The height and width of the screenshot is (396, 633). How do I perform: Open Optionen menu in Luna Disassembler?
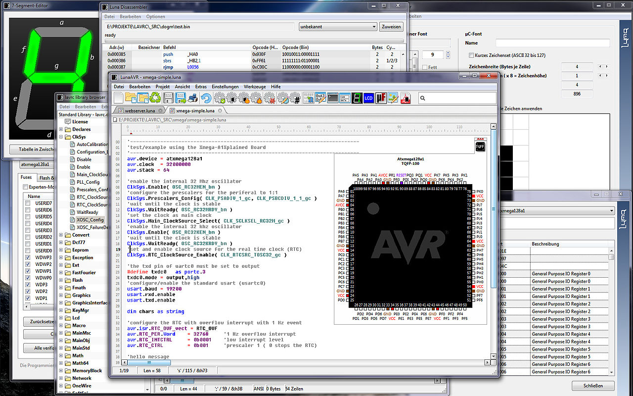(x=156, y=16)
